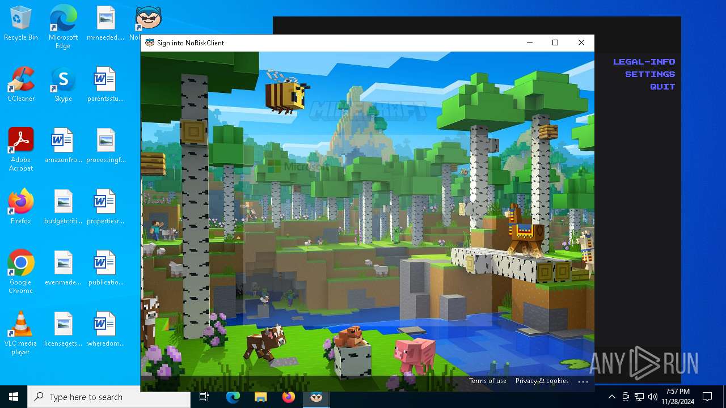726x408 pixels.
Task: Open the more options ellipsis in sign-in window
Action: coord(583,381)
